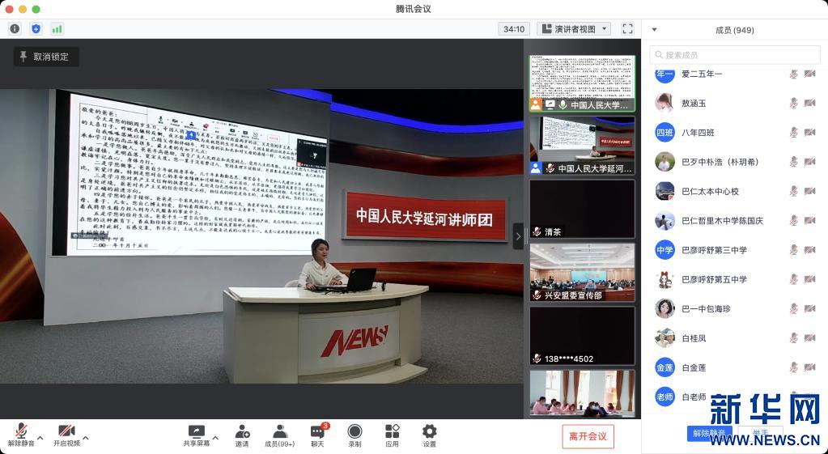This screenshot has width=828, height=454.
Task: Click the 34:10 meeting timer
Action: pos(514,29)
